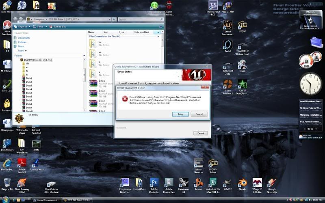This screenshot has height=203, width=325.
Task: Click Burn to disc in Explorer toolbar
Action: 58,27
